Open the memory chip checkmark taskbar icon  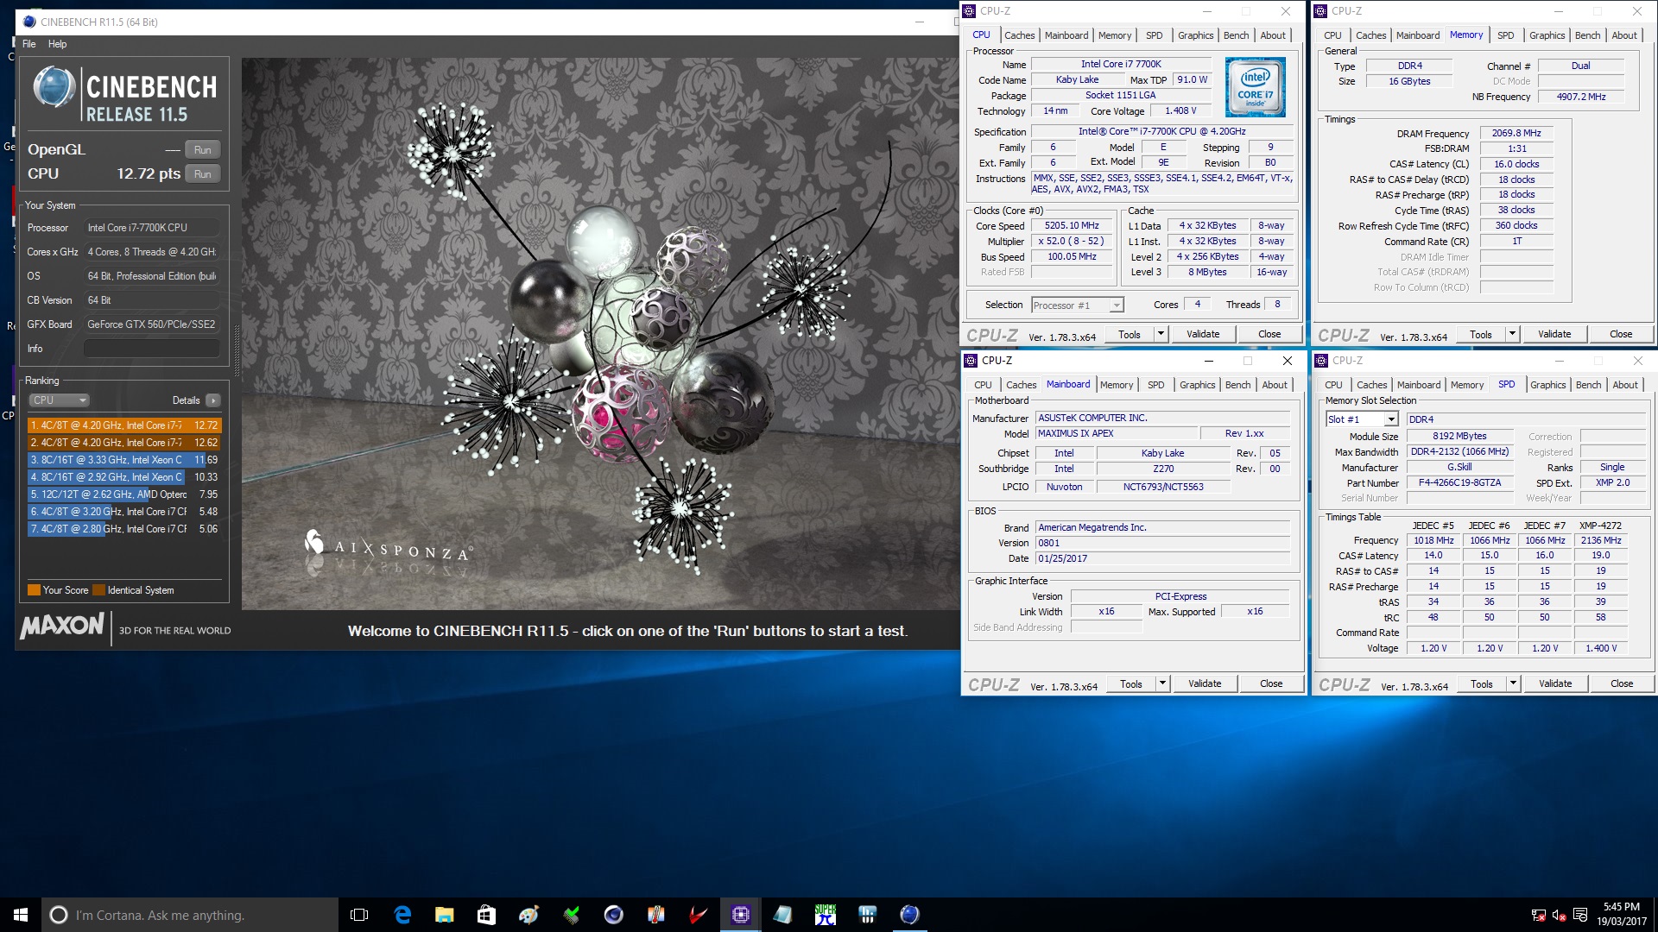coord(571,915)
